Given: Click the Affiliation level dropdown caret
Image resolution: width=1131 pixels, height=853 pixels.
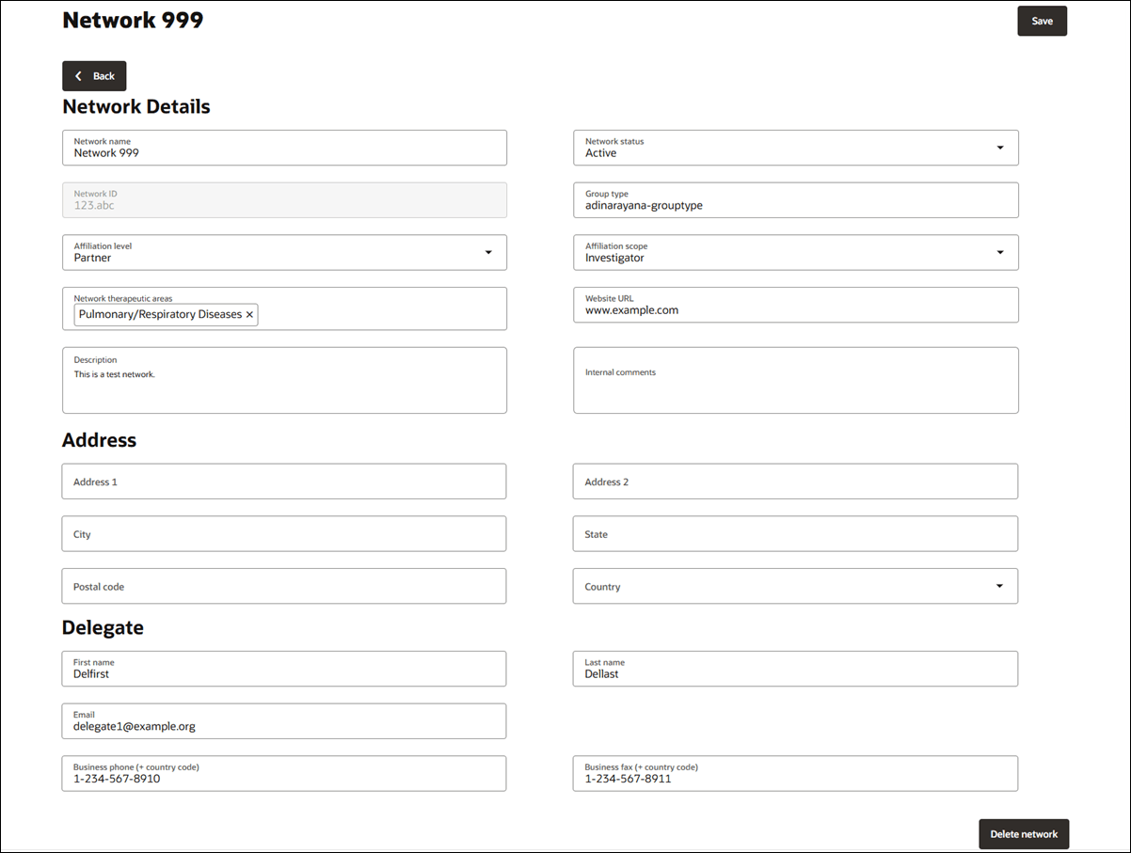Looking at the screenshot, I should pos(488,252).
